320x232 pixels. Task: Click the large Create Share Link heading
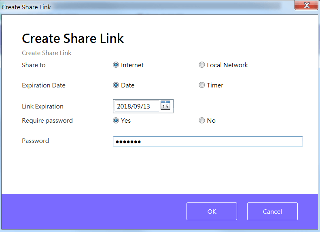73,38
